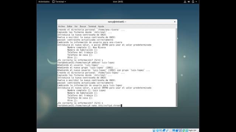236x132 pixels.
Task: Expand the Terminal app menu in top bar
Action: click(x=59, y=1)
